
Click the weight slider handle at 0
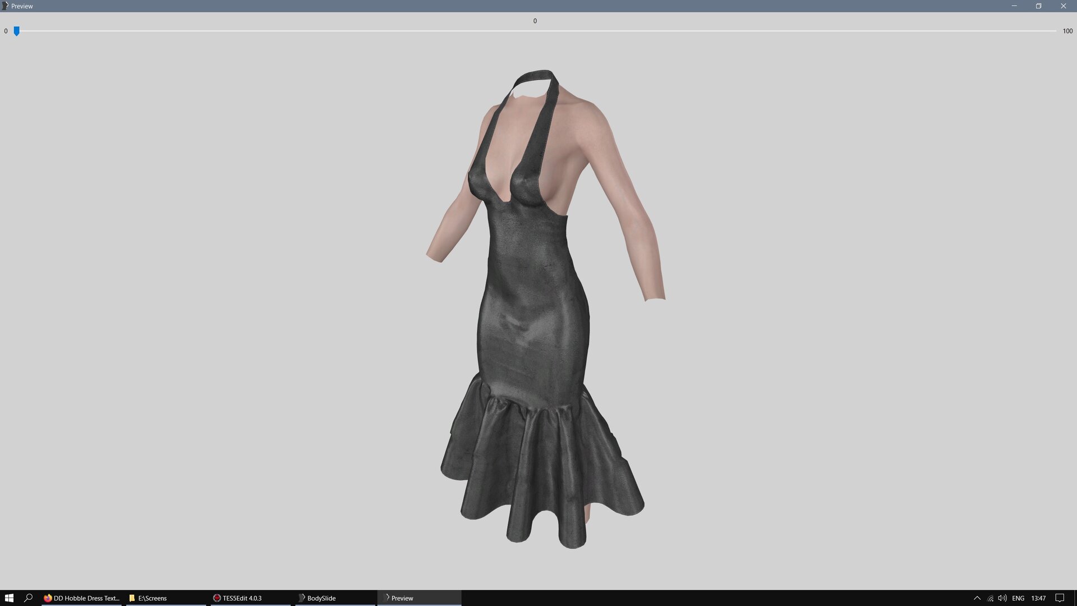17,31
